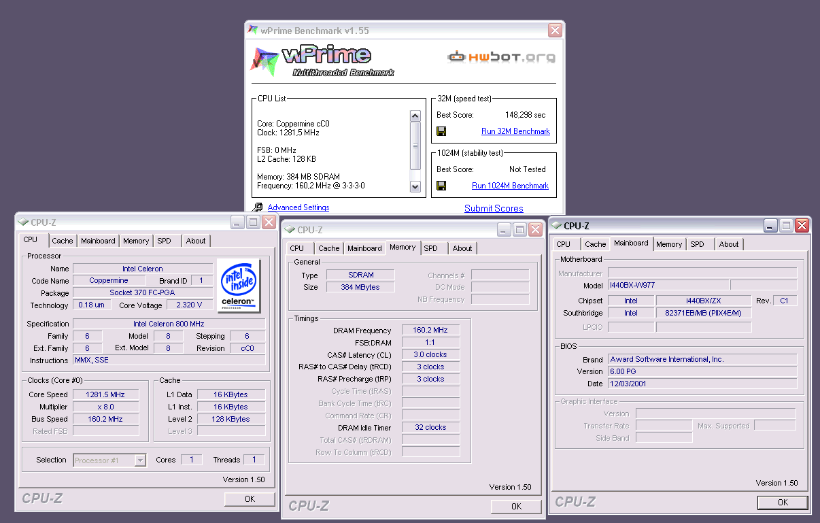Viewport: 820px width, 523px height.
Task: Click the Submit Scores link
Action: tap(494, 208)
